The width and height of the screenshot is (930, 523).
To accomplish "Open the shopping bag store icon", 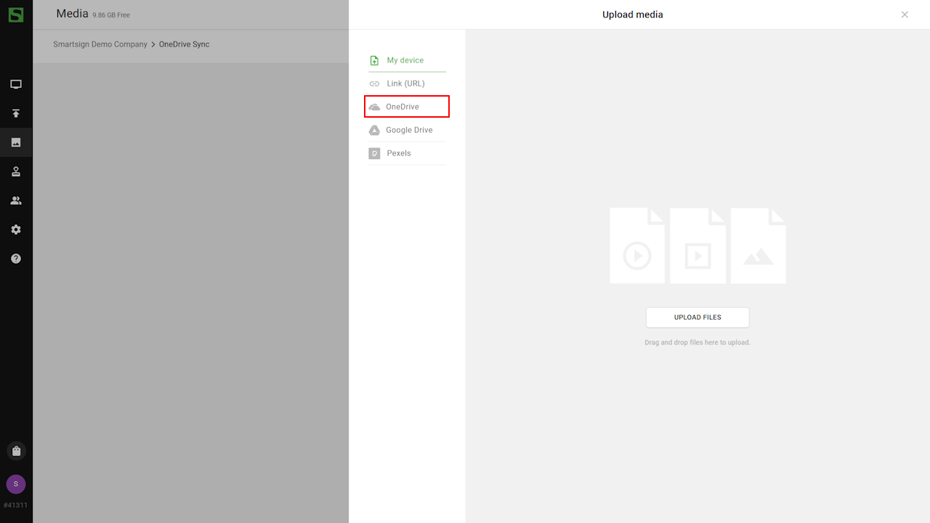I will pyautogui.click(x=16, y=451).
